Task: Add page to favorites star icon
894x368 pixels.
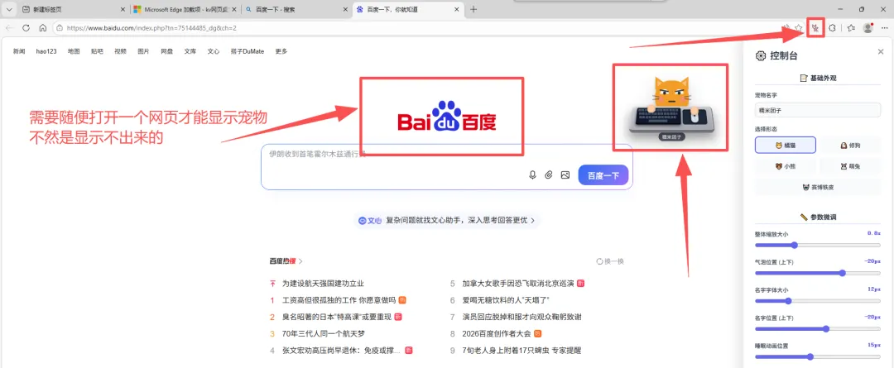Action: (800, 28)
